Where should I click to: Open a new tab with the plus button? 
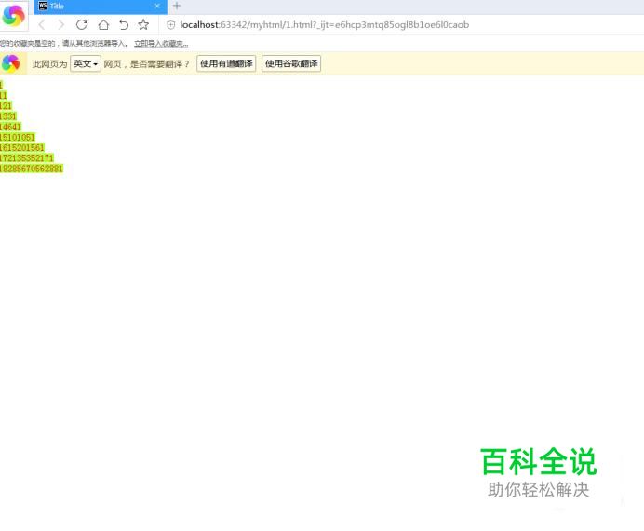point(177,6)
